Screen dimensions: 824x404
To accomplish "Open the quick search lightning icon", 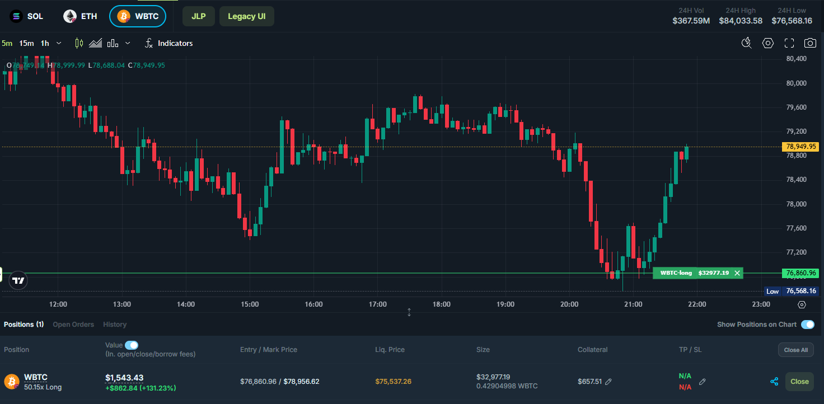I will point(746,43).
